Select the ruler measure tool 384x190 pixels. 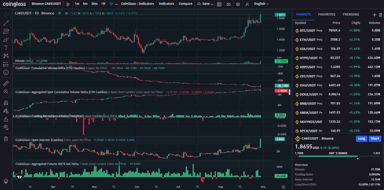pyautogui.click(x=6, y=83)
